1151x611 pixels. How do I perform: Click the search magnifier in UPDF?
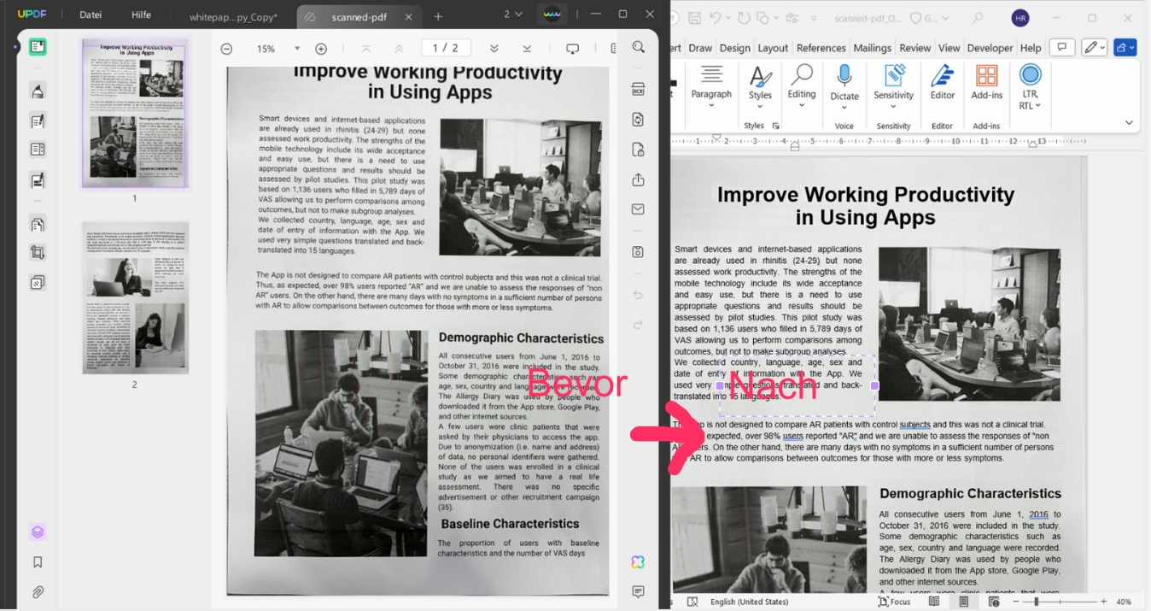pyautogui.click(x=639, y=48)
